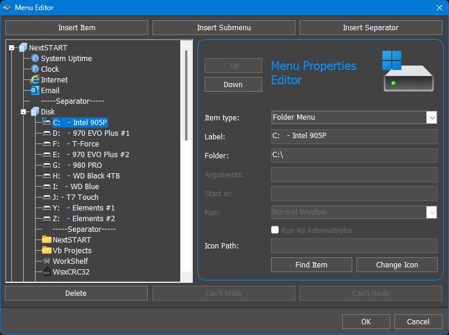Select the H: WD Black 4TB entry
This screenshot has height=335, width=449.
(x=86, y=176)
